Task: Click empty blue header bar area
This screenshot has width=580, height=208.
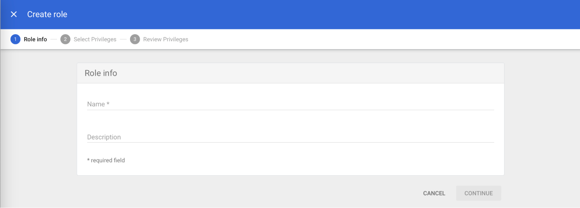Action: 319,14
